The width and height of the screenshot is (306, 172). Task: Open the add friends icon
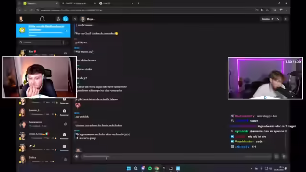point(58,19)
